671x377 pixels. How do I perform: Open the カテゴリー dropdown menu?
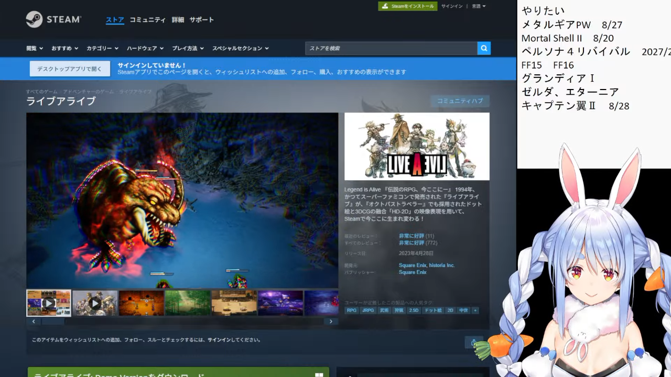pyautogui.click(x=102, y=48)
